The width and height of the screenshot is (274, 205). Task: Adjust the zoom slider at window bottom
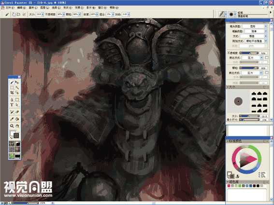tap(25, 203)
